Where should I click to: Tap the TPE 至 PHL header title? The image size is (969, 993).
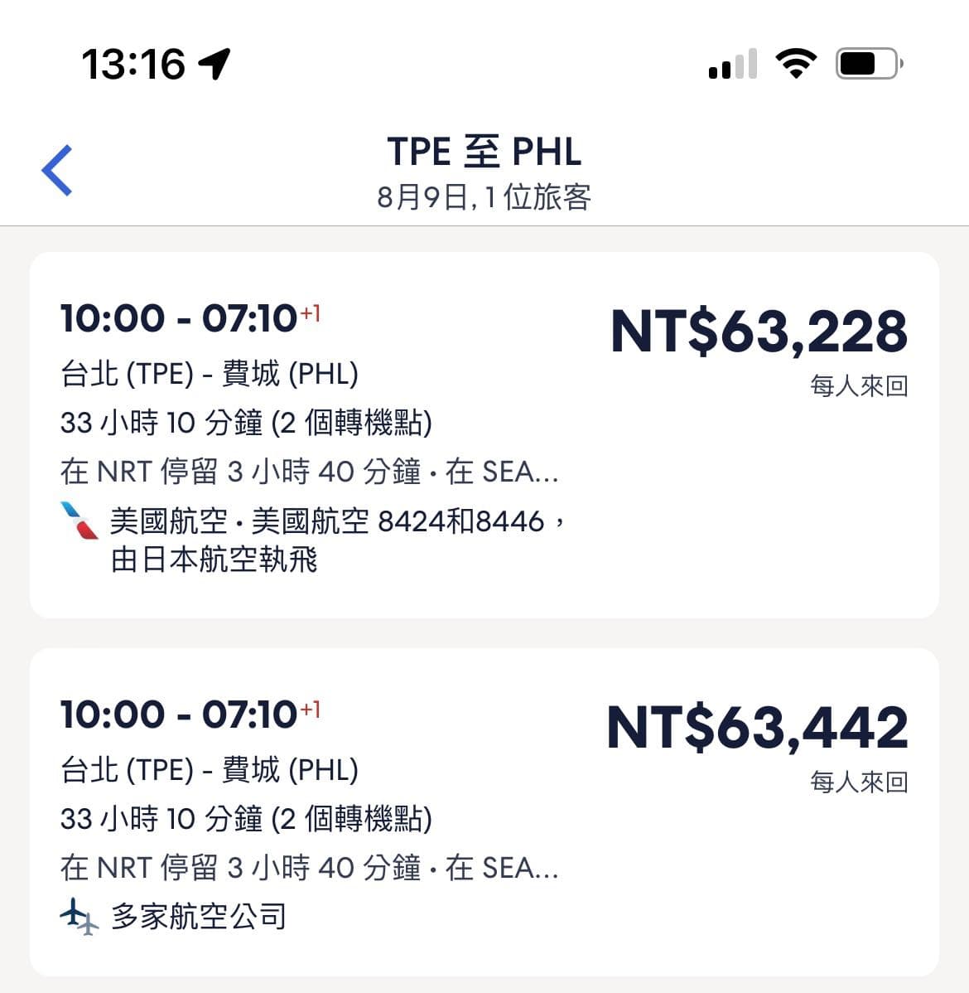coord(485,152)
